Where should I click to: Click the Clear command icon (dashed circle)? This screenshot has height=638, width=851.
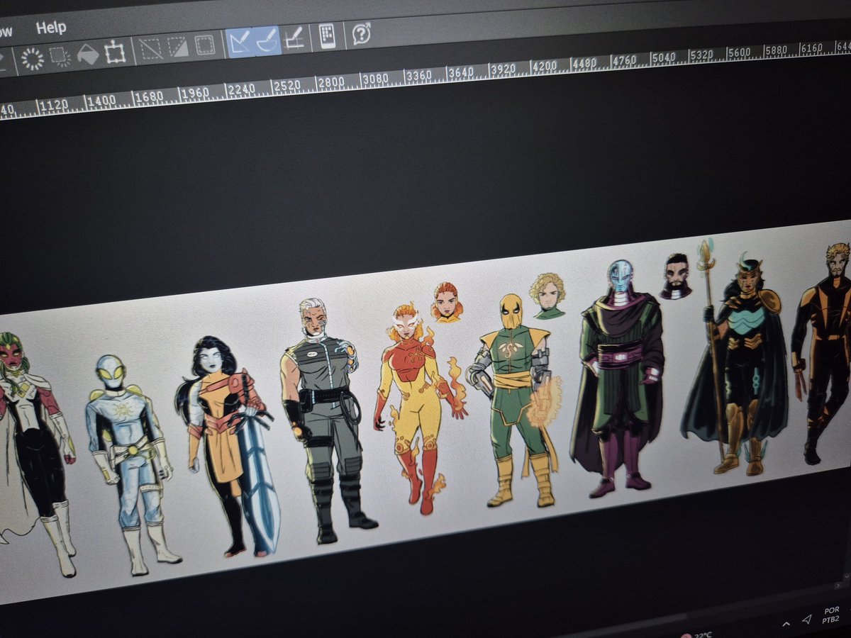pyautogui.click(x=32, y=58)
